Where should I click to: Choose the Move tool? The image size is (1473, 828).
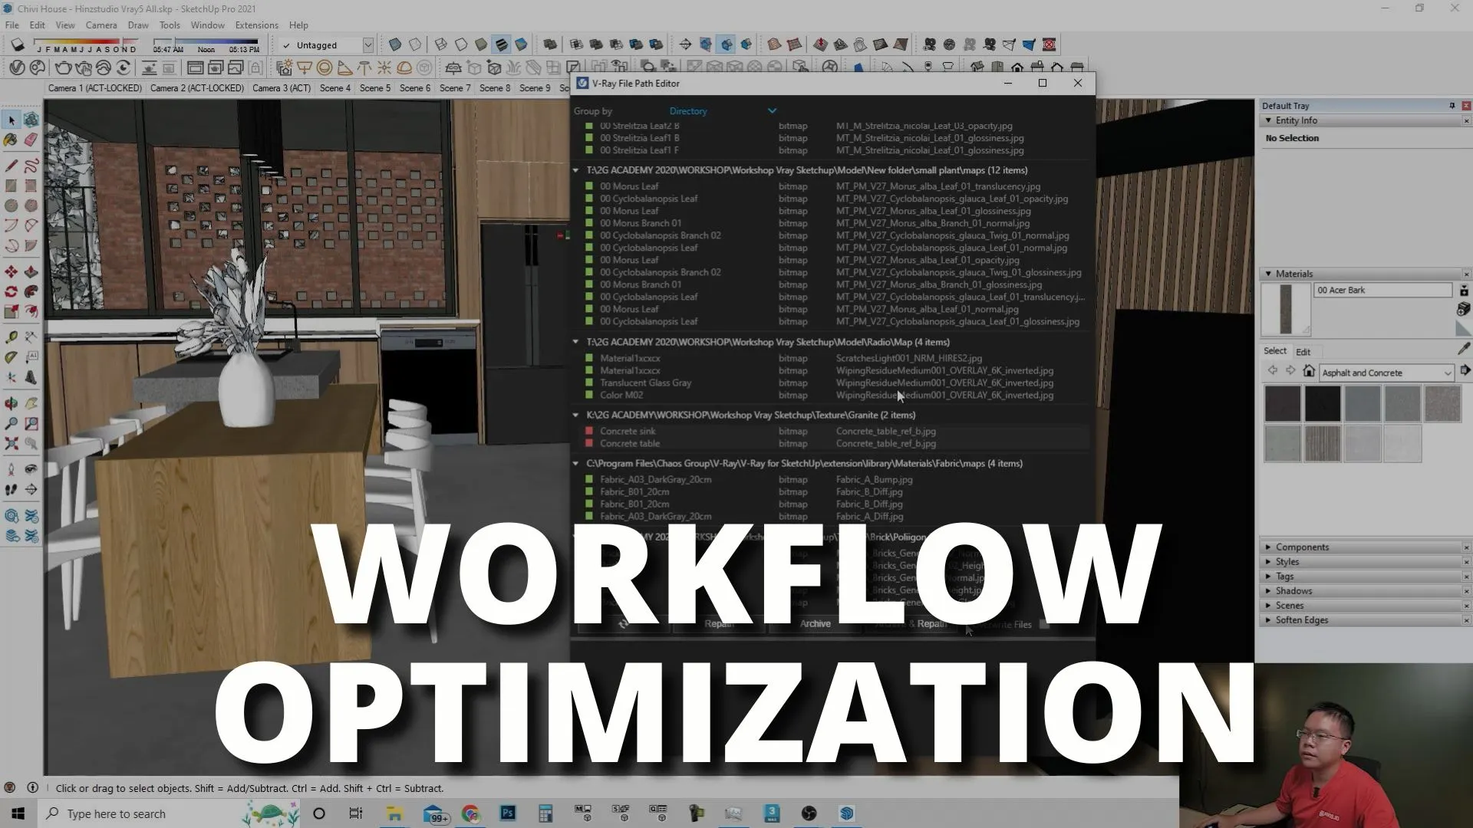pos(12,271)
